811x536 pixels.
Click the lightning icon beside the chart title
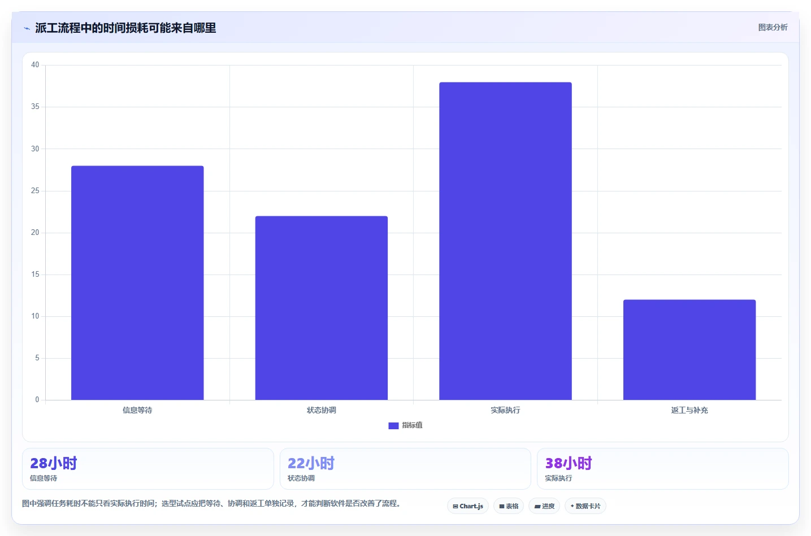click(x=27, y=28)
